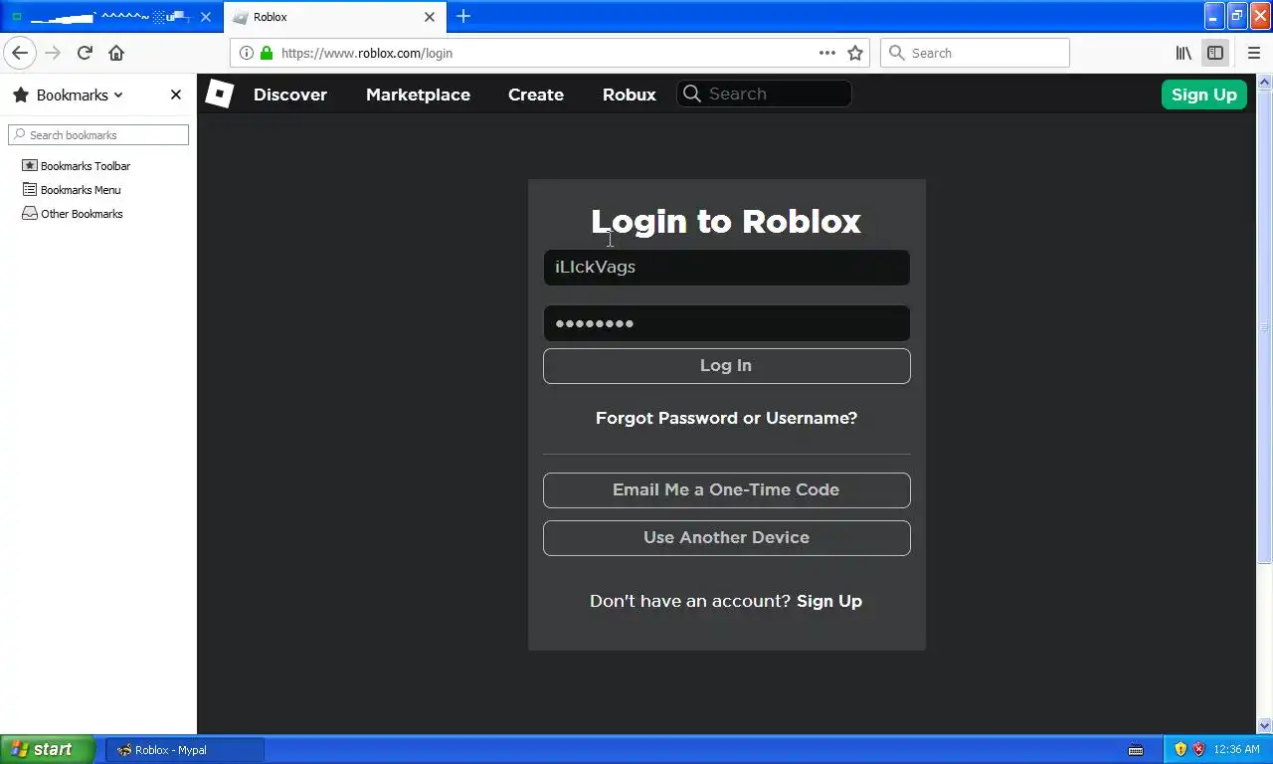The width and height of the screenshot is (1273, 764).
Task: Close the first browser tab
Action: 206,17
